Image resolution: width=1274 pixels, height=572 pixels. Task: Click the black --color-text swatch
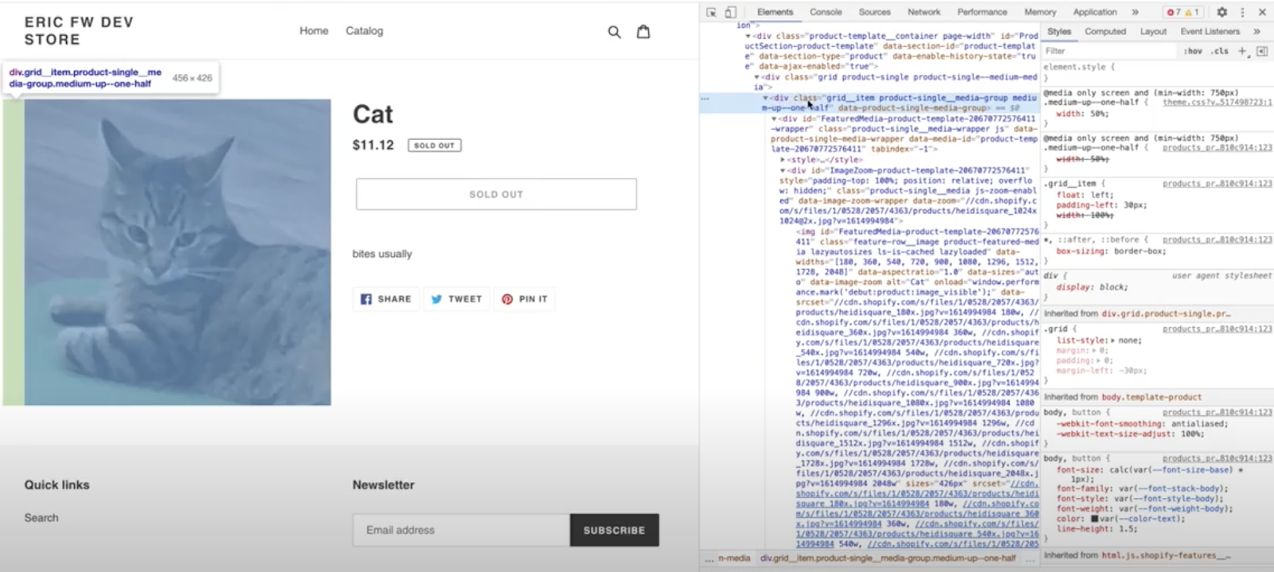coord(1094,519)
